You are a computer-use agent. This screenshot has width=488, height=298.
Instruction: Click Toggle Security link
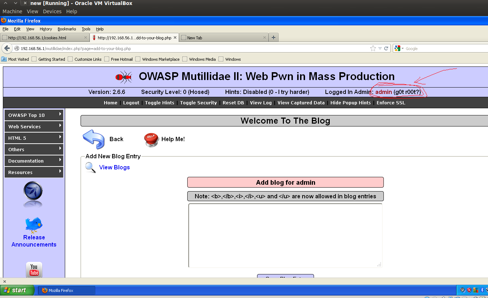198,103
